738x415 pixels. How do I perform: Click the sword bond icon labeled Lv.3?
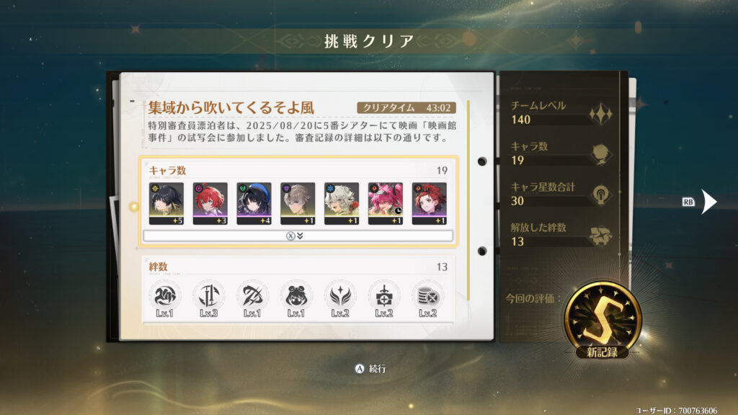click(208, 299)
